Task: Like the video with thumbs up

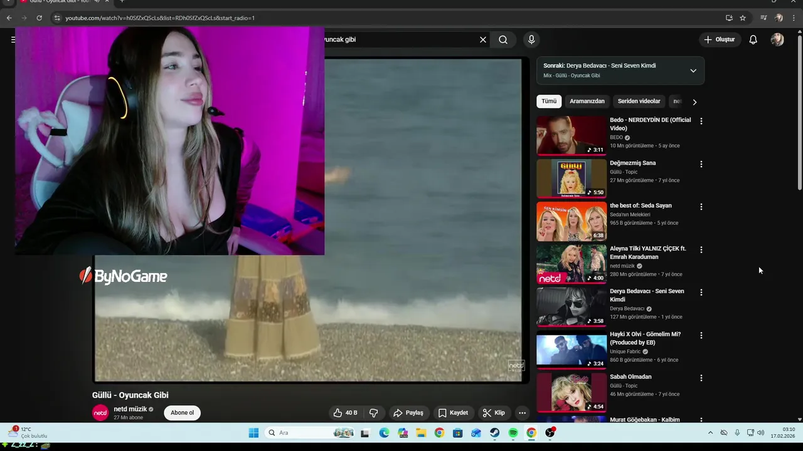Action: pyautogui.click(x=346, y=413)
